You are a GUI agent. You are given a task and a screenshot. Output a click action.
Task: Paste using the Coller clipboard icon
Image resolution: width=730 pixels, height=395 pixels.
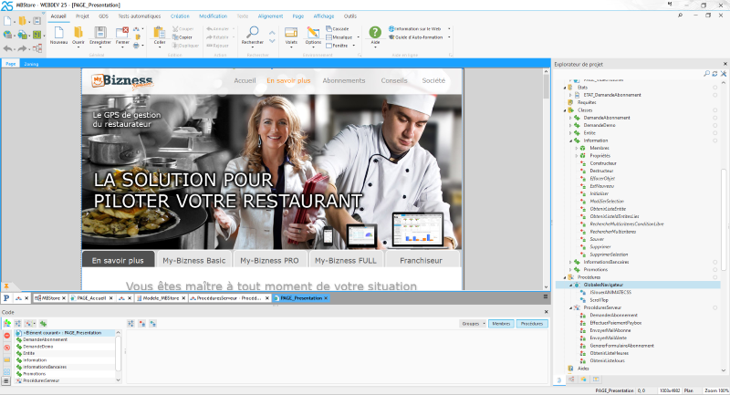point(160,33)
